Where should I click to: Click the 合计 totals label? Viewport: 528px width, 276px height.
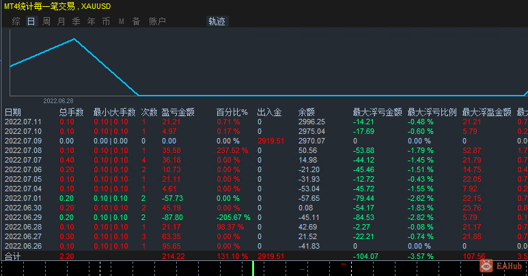tap(13, 256)
